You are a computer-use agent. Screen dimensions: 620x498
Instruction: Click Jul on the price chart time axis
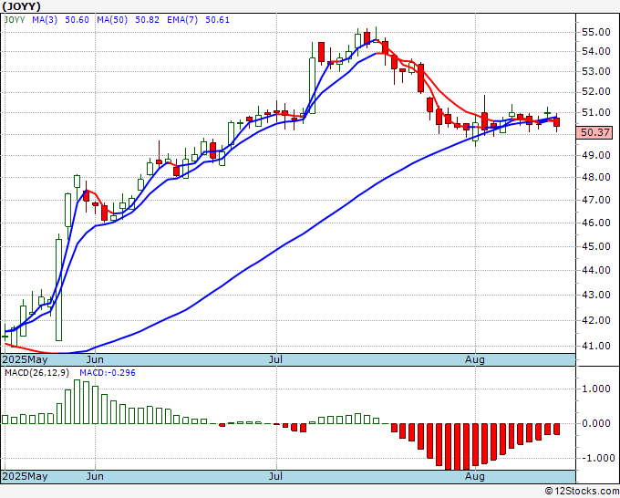pyautogui.click(x=275, y=359)
